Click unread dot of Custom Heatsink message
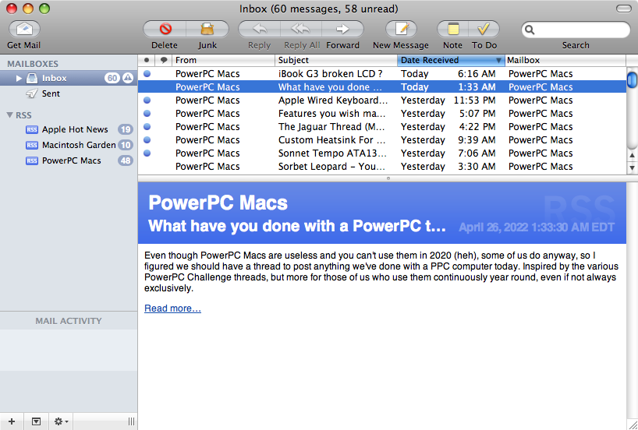 [x=147, y=139]
